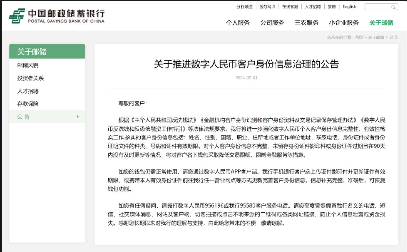
Task: Go to 分行频道 link
Action: tap(244, 7)
